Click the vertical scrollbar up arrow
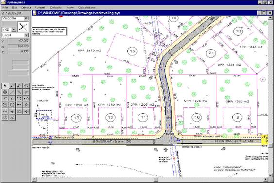Viewport: 275px width, 183px height. (270, 17)
